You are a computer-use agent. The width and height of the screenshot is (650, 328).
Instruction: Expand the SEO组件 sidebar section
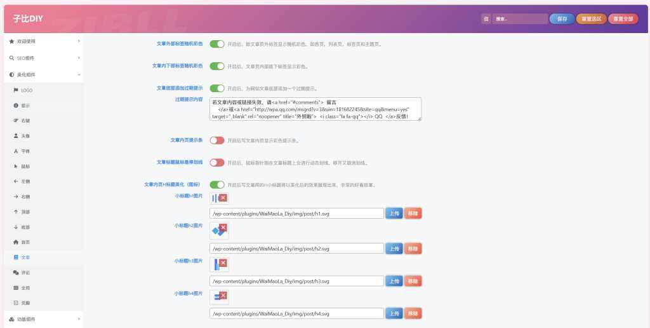[41, 58]
